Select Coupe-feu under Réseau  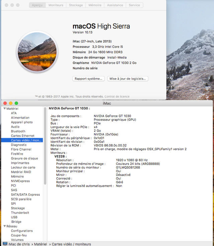tap(19, 235)
